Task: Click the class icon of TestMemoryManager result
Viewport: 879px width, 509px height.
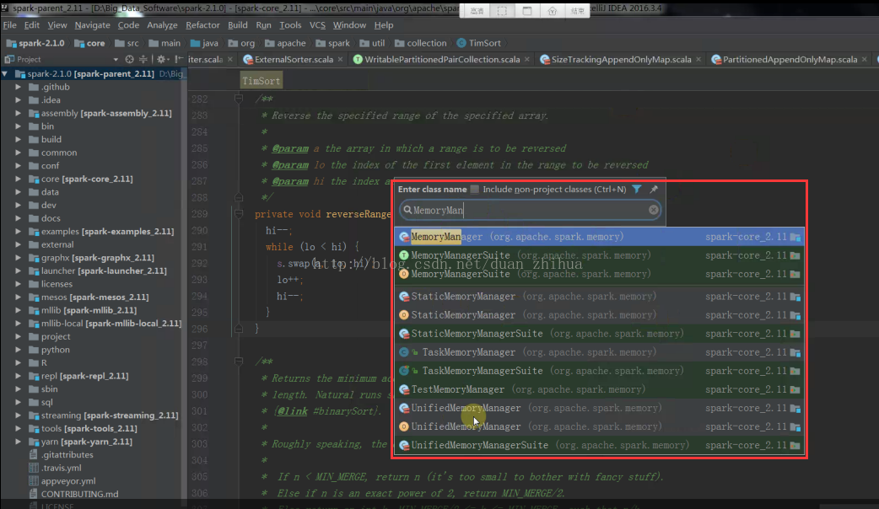Action: (x=403, y=389)
